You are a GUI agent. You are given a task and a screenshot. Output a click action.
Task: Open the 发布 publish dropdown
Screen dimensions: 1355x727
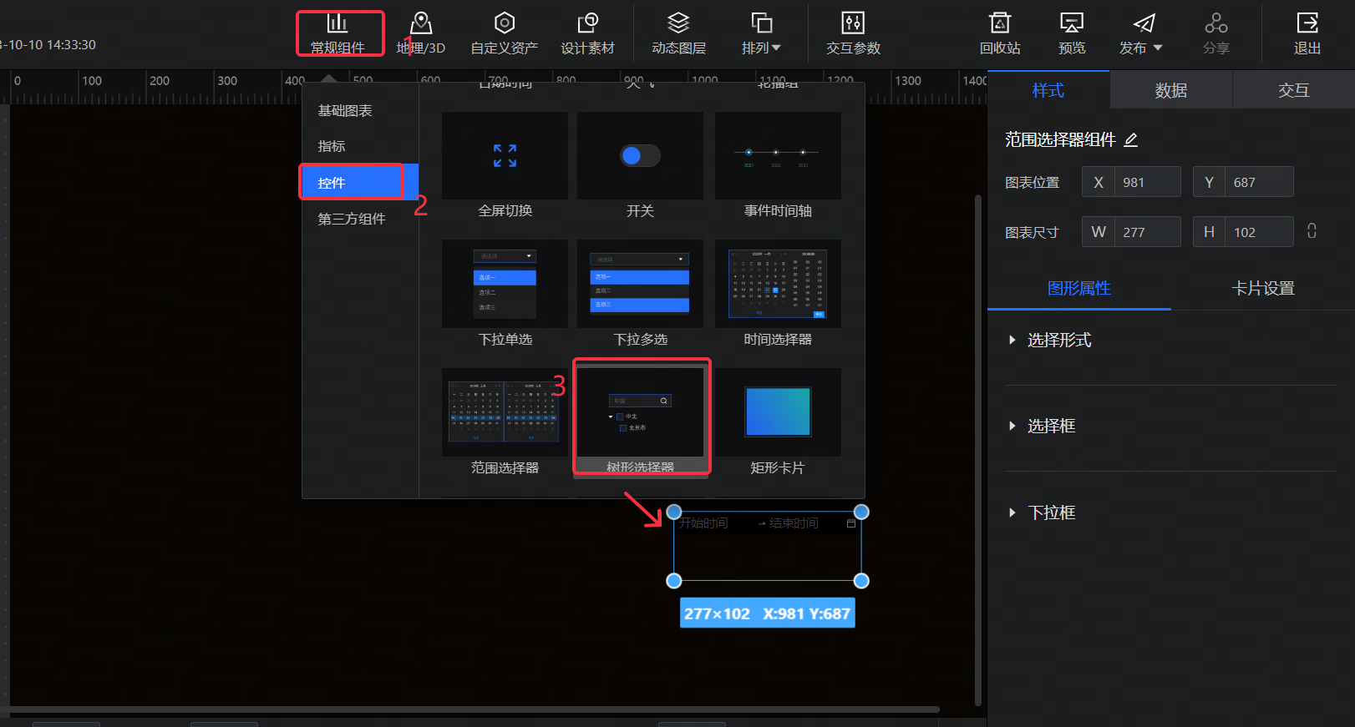click(x=1141, y=33)
